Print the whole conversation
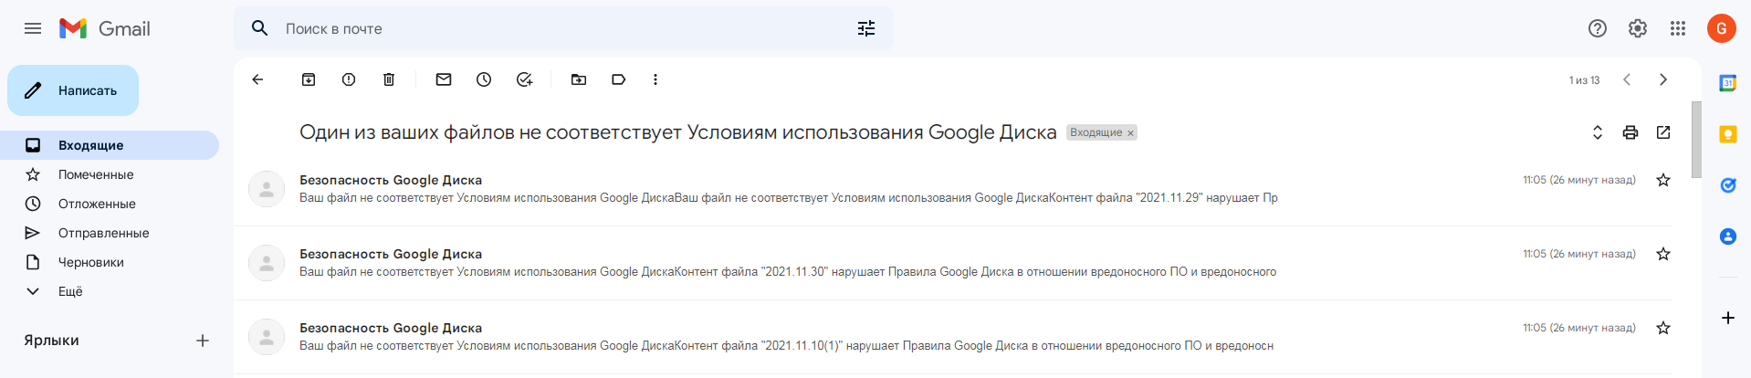 point(1630,132)
